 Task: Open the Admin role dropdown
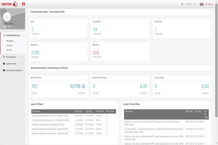coord(8,27)
